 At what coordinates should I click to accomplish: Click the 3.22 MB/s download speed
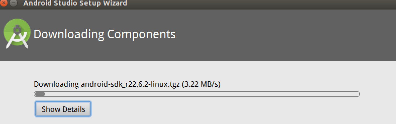point(201,84)
